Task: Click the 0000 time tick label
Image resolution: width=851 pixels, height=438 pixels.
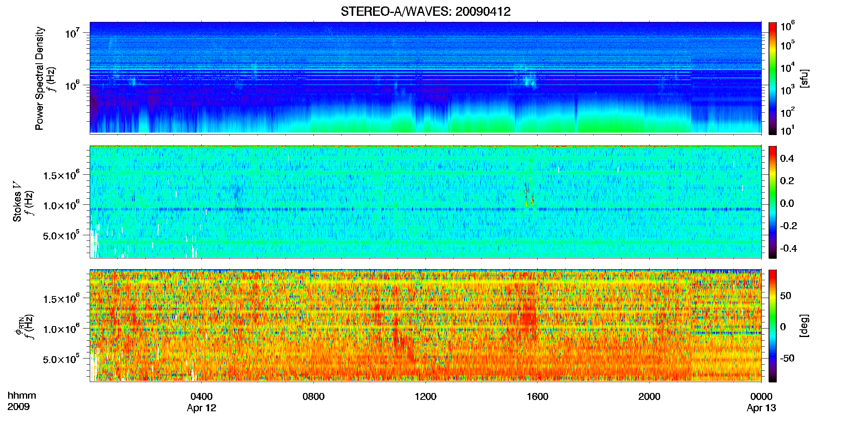Action: point(761,396)
